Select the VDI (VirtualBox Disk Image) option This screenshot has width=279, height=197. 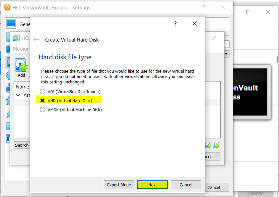70,92
